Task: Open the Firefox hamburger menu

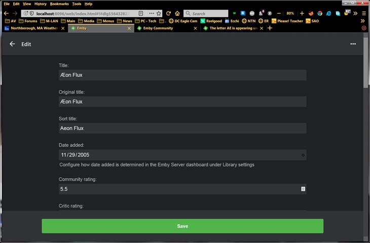Action: (364, 14)
